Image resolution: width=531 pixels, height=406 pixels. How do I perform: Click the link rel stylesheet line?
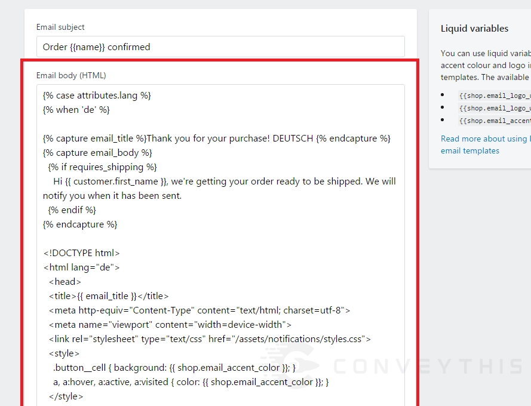pyautogui.click(x=210, y=339)
